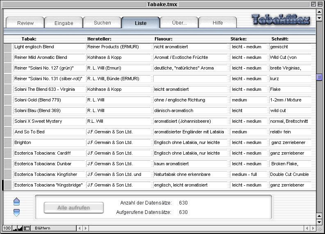Click the left scroll arrow beside Blättern popup
The image size is (325, 234).
(80, 228)
